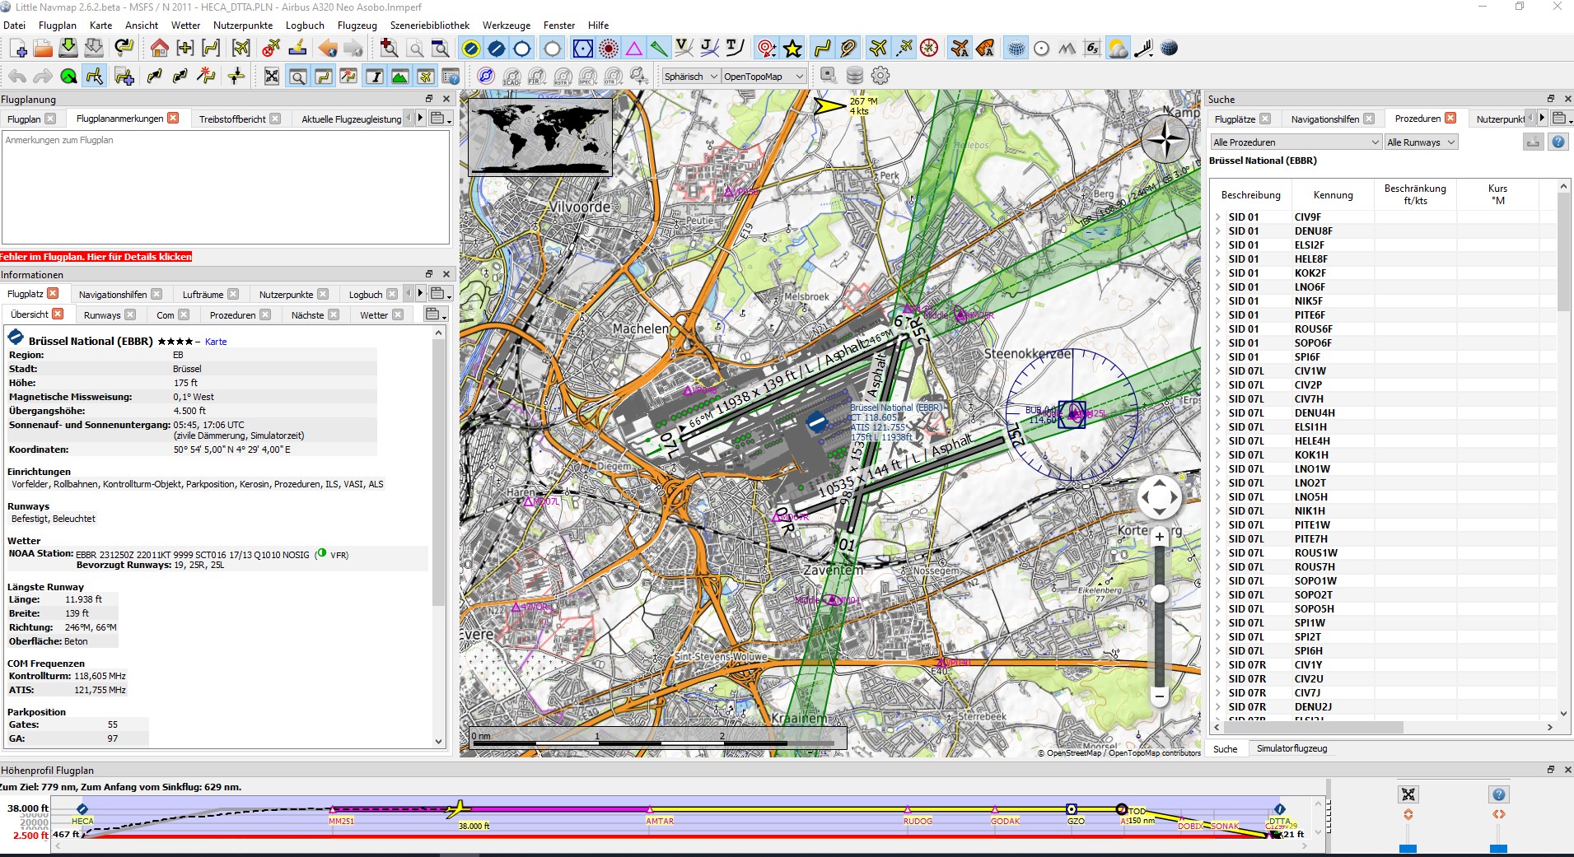Click the settings gear icon in toolbar
Screen dimensions: 1574x857
click(880, 76)
